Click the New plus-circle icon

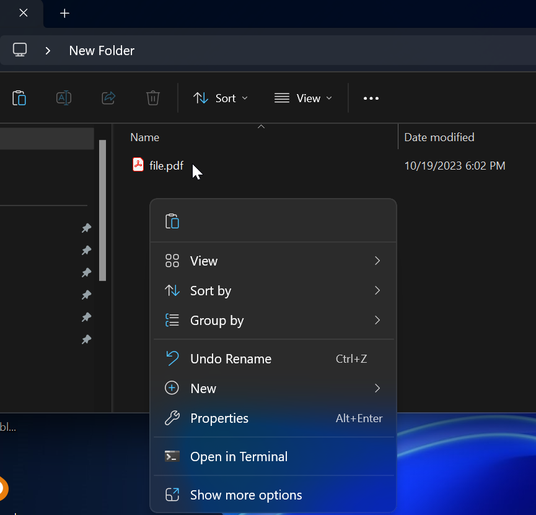(x=172, y=388)
